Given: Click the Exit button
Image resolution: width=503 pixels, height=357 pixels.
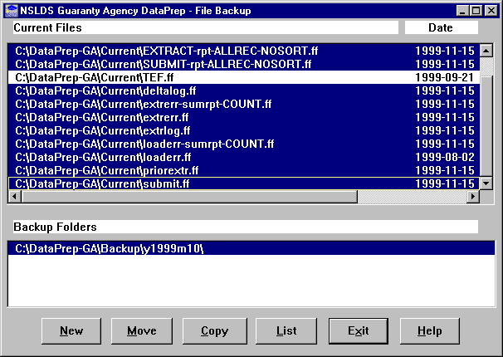Looking at the screenshot, I should 358,330.
